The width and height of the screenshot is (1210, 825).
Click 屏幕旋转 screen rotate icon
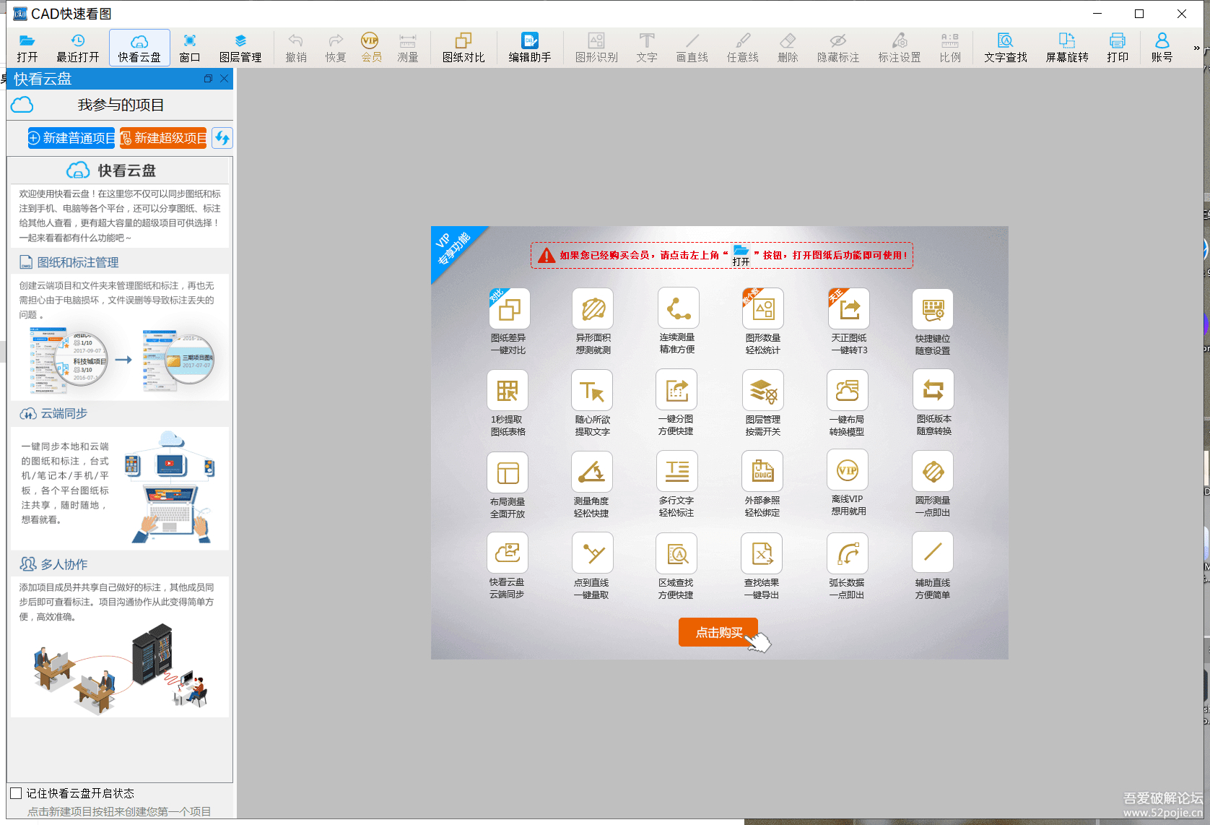coord(1067,48)
